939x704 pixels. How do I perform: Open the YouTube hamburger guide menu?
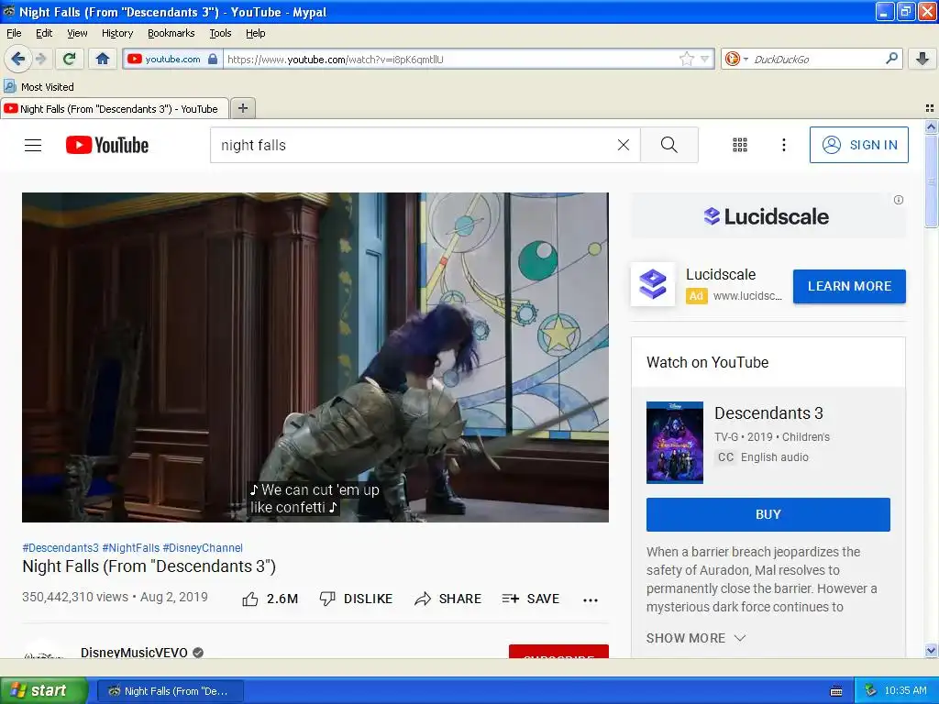(x=33, y=145)
